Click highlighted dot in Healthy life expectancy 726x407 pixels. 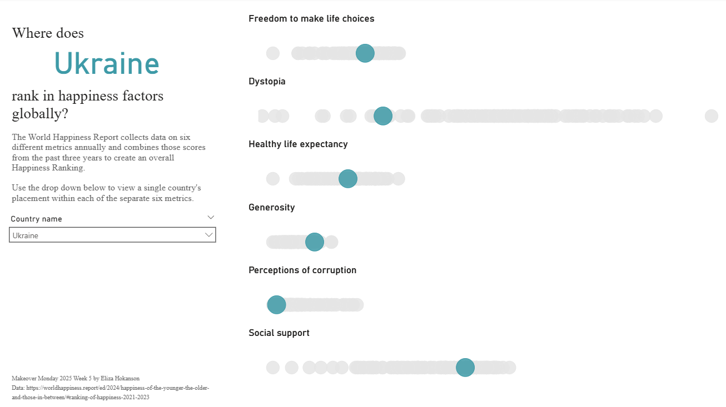point(348,179)
